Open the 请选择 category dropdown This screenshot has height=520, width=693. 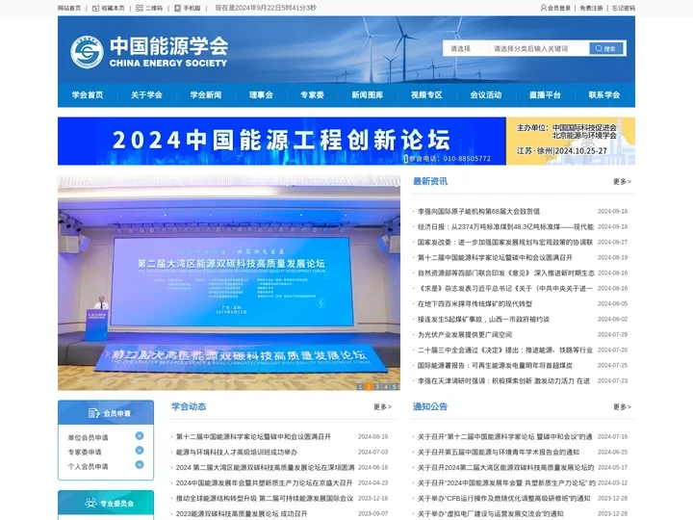coord(466,49)
